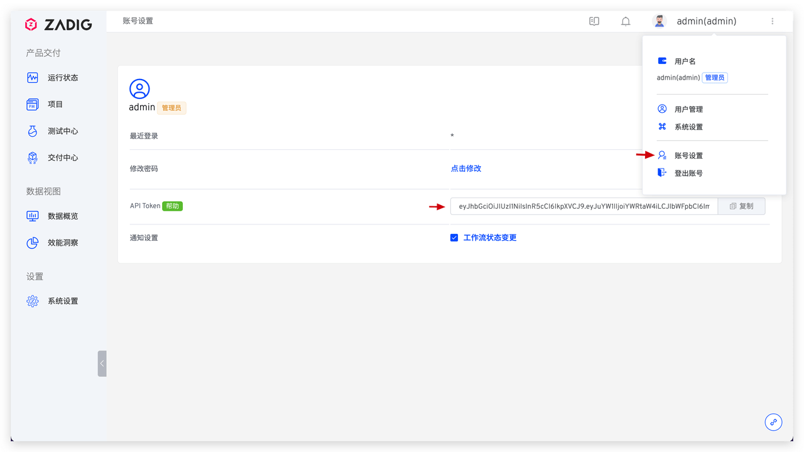Open the 测试中心 test center icon
Screen dimensions: 804x452
[32, 131]
